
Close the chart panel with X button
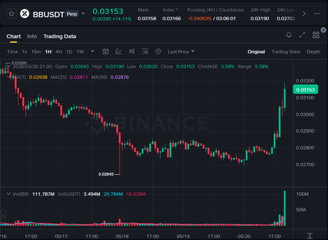pos(323,30)
